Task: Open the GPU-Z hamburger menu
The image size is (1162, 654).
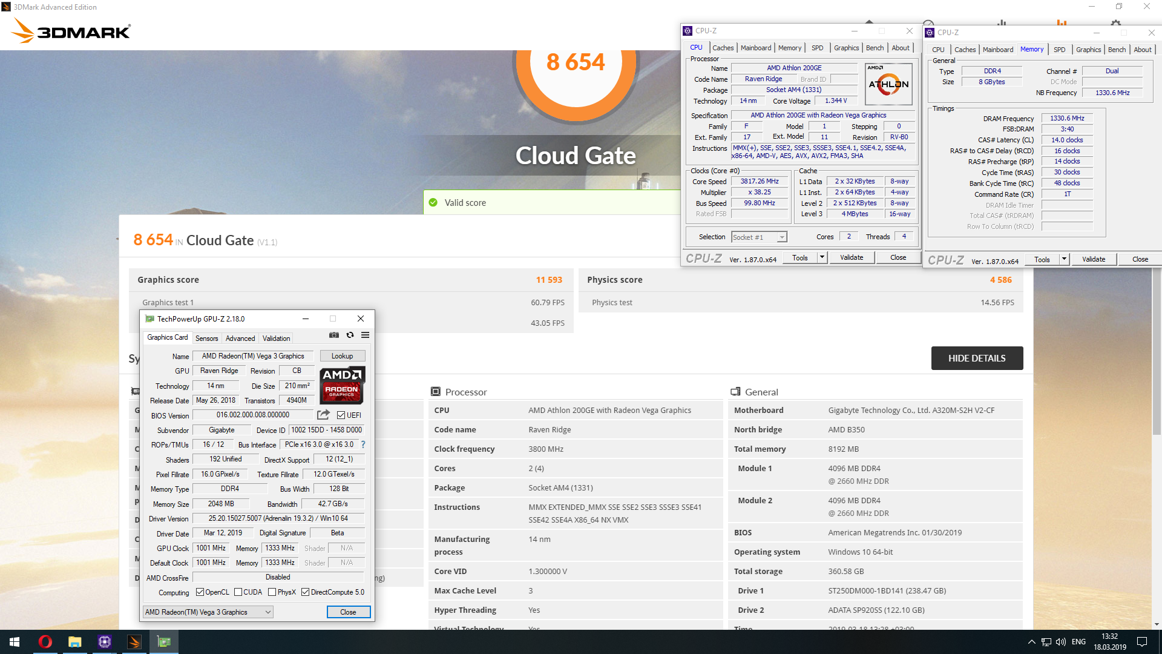Action: coord(366,335)
